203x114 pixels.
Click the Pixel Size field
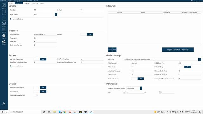(45, 10)
